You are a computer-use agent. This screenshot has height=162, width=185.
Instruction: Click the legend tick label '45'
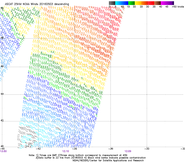coord(167,6)
